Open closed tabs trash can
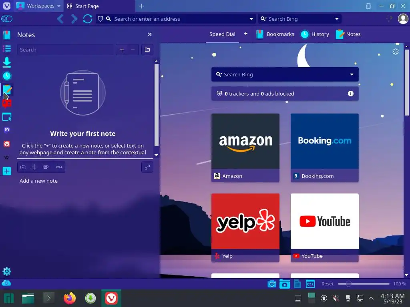The height and width of the screenshot is (307, 410). 368,6
